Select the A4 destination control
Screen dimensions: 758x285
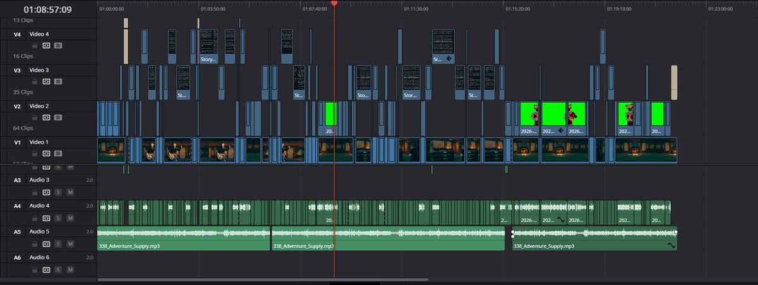tap(18, 206)
